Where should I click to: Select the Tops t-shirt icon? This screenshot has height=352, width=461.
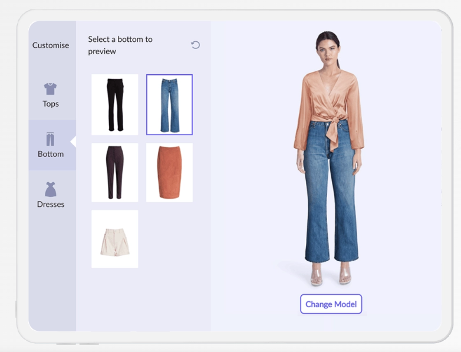(50, 89)
